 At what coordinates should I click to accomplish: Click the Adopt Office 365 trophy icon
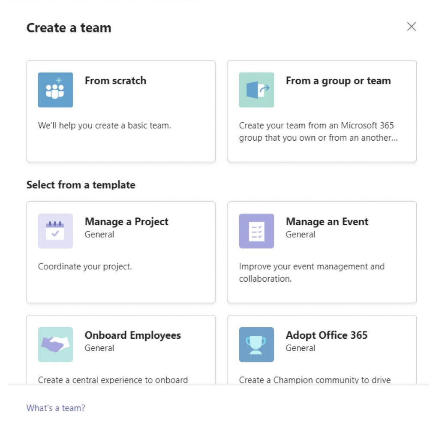[x=256, y=344]
